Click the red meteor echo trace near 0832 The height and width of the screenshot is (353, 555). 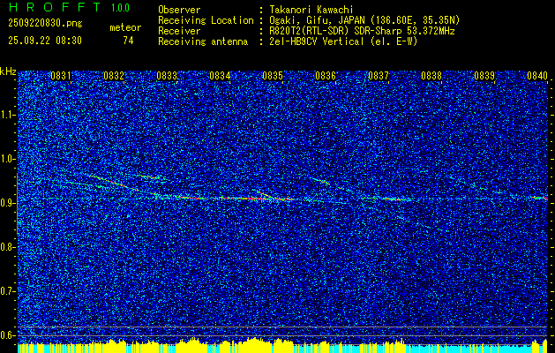[x=114, y=182]
